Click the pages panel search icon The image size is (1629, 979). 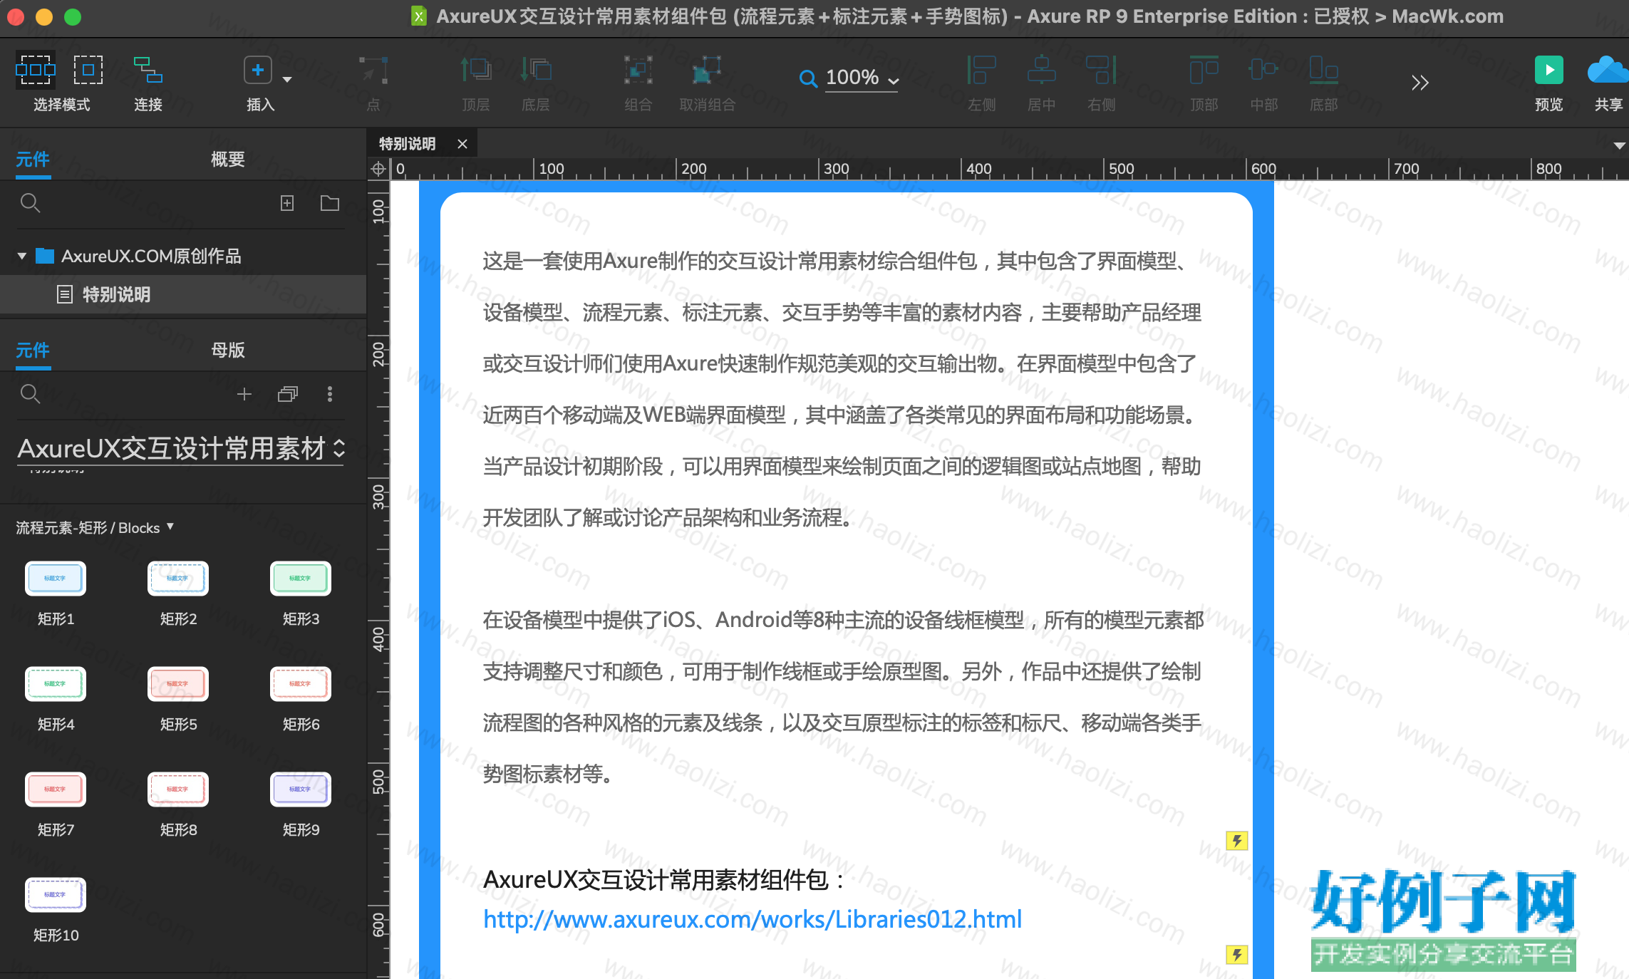(x=30, y=203)
